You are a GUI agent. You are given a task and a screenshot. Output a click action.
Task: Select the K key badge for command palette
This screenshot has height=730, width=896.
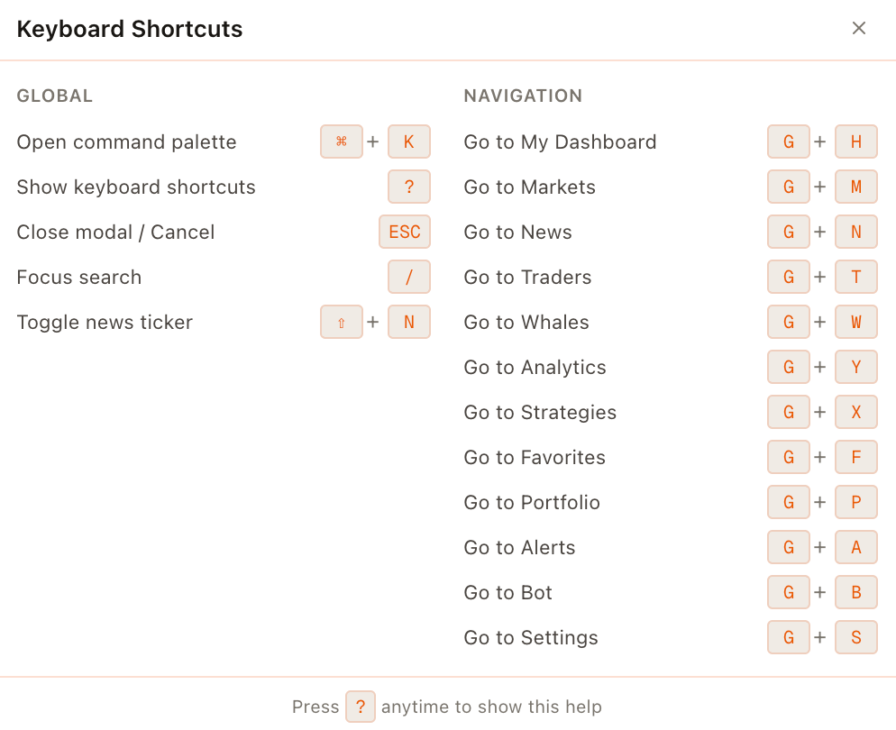click(x=408, y=141)
